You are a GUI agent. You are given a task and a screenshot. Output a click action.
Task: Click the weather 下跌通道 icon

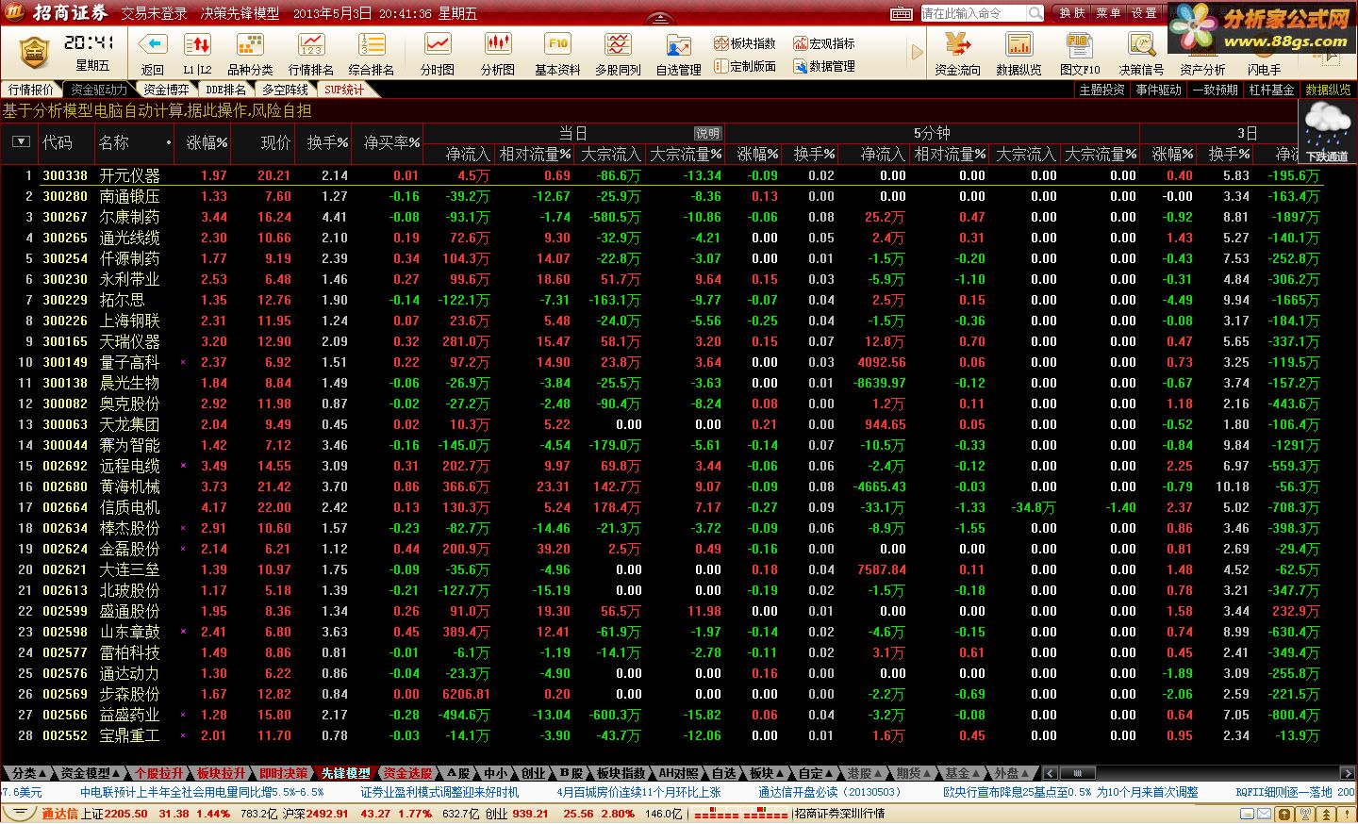pos(1327,131)
